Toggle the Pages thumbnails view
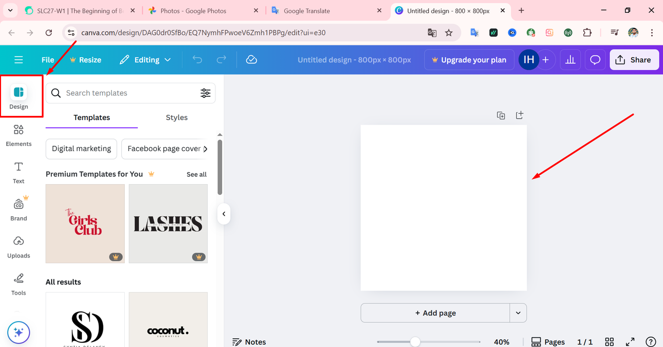The image size is (663, 347). click(548, 342)
